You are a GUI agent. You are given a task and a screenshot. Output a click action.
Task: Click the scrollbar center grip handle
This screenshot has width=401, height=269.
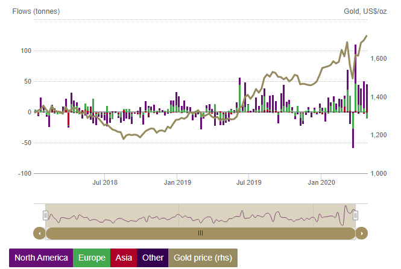pos(200,233)
